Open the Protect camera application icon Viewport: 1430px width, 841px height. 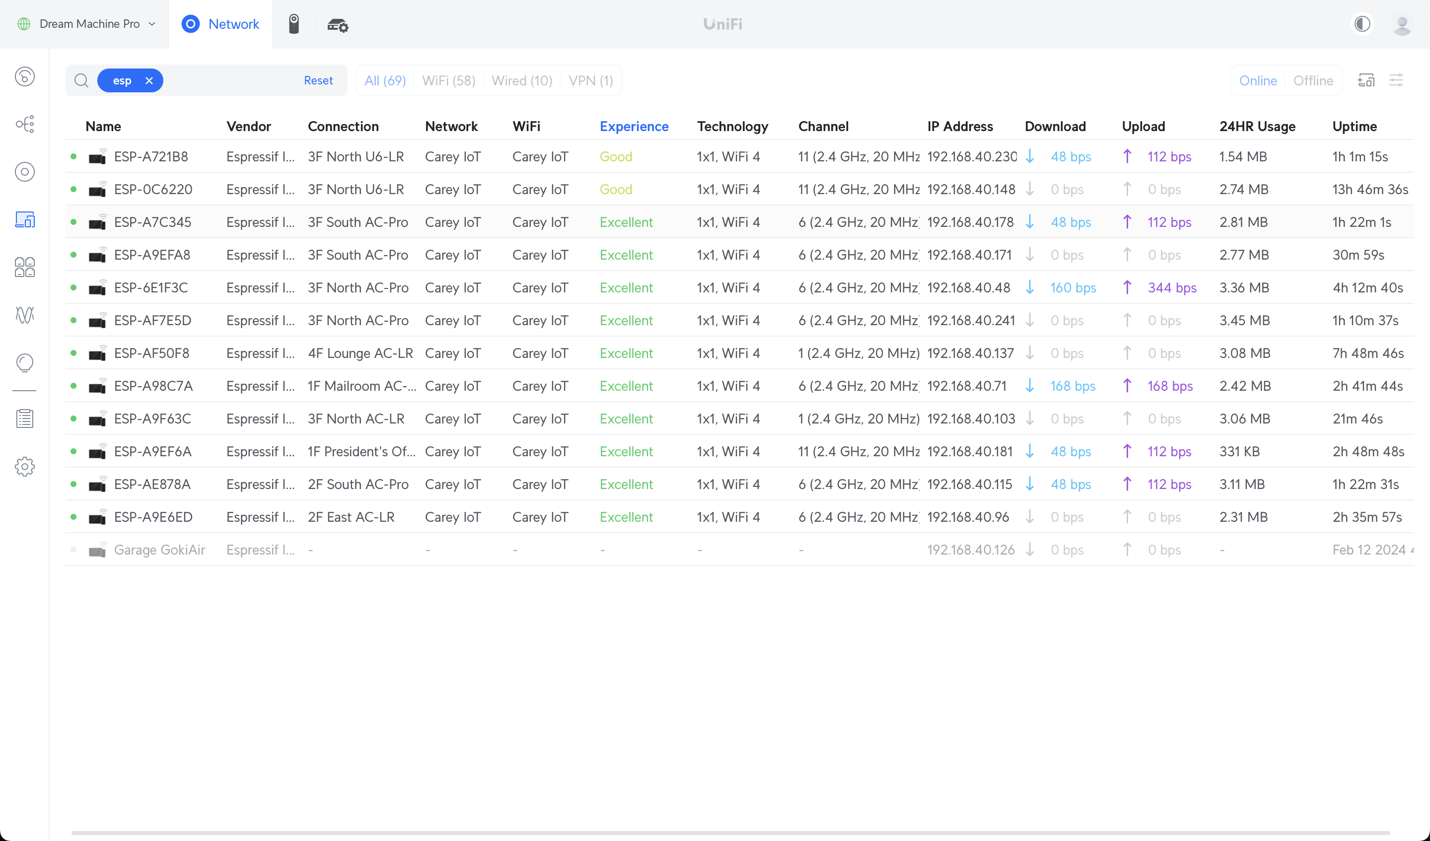293,24
